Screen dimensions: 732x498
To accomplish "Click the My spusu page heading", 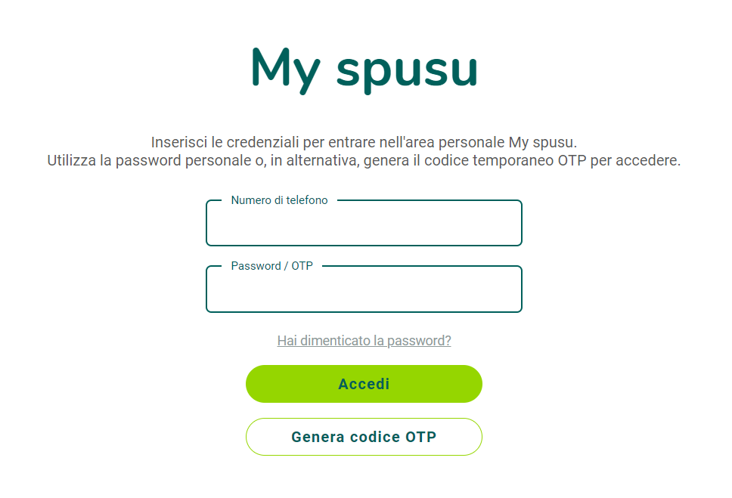I will (364, 70).
